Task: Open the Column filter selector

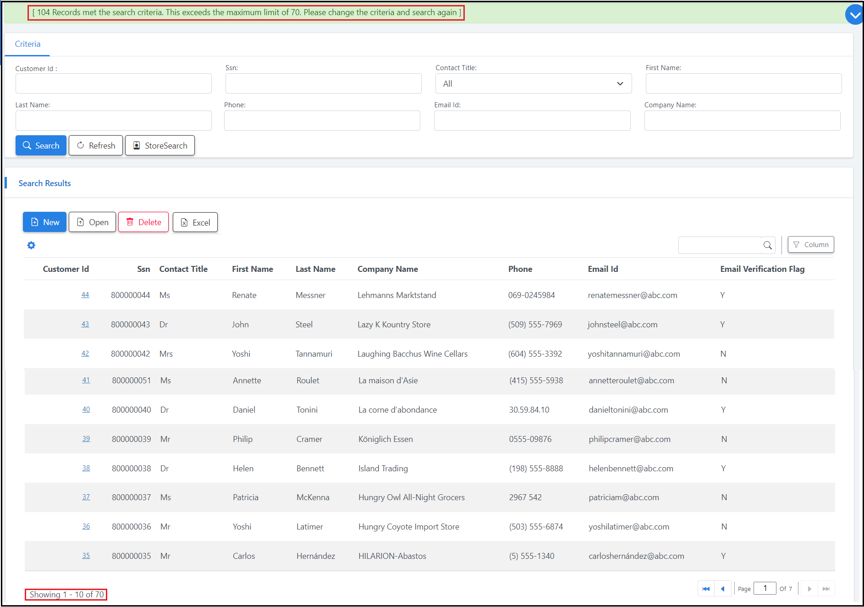Action: (810, 245)
